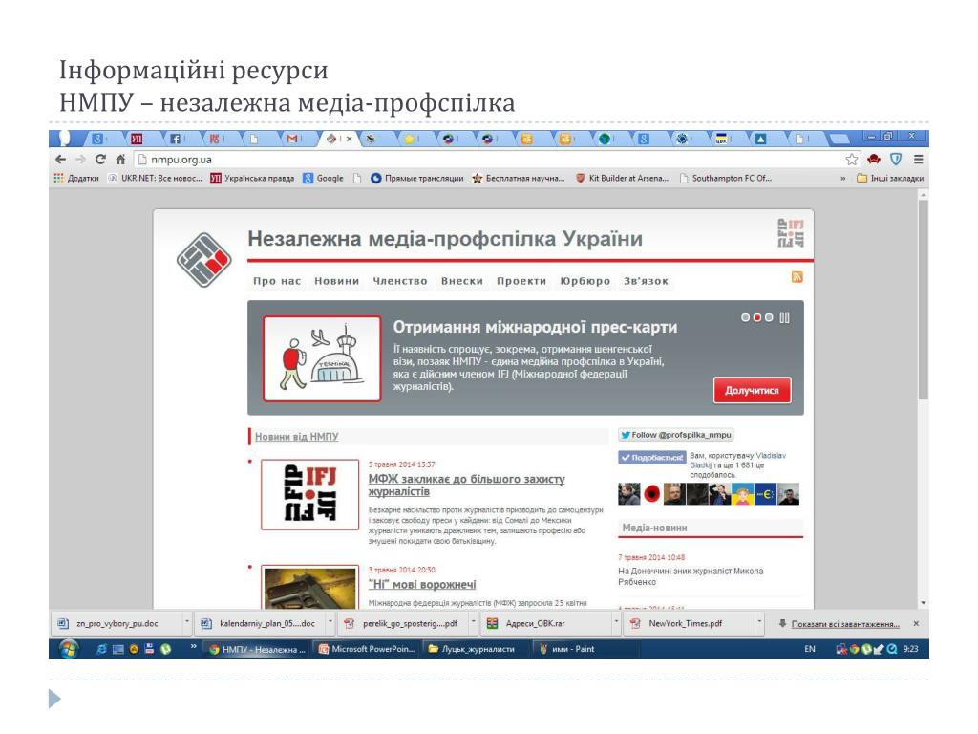This screenshot has height=734, width=978.
Task: Close the active НМПУ browser tab
Action: [350, 139]
